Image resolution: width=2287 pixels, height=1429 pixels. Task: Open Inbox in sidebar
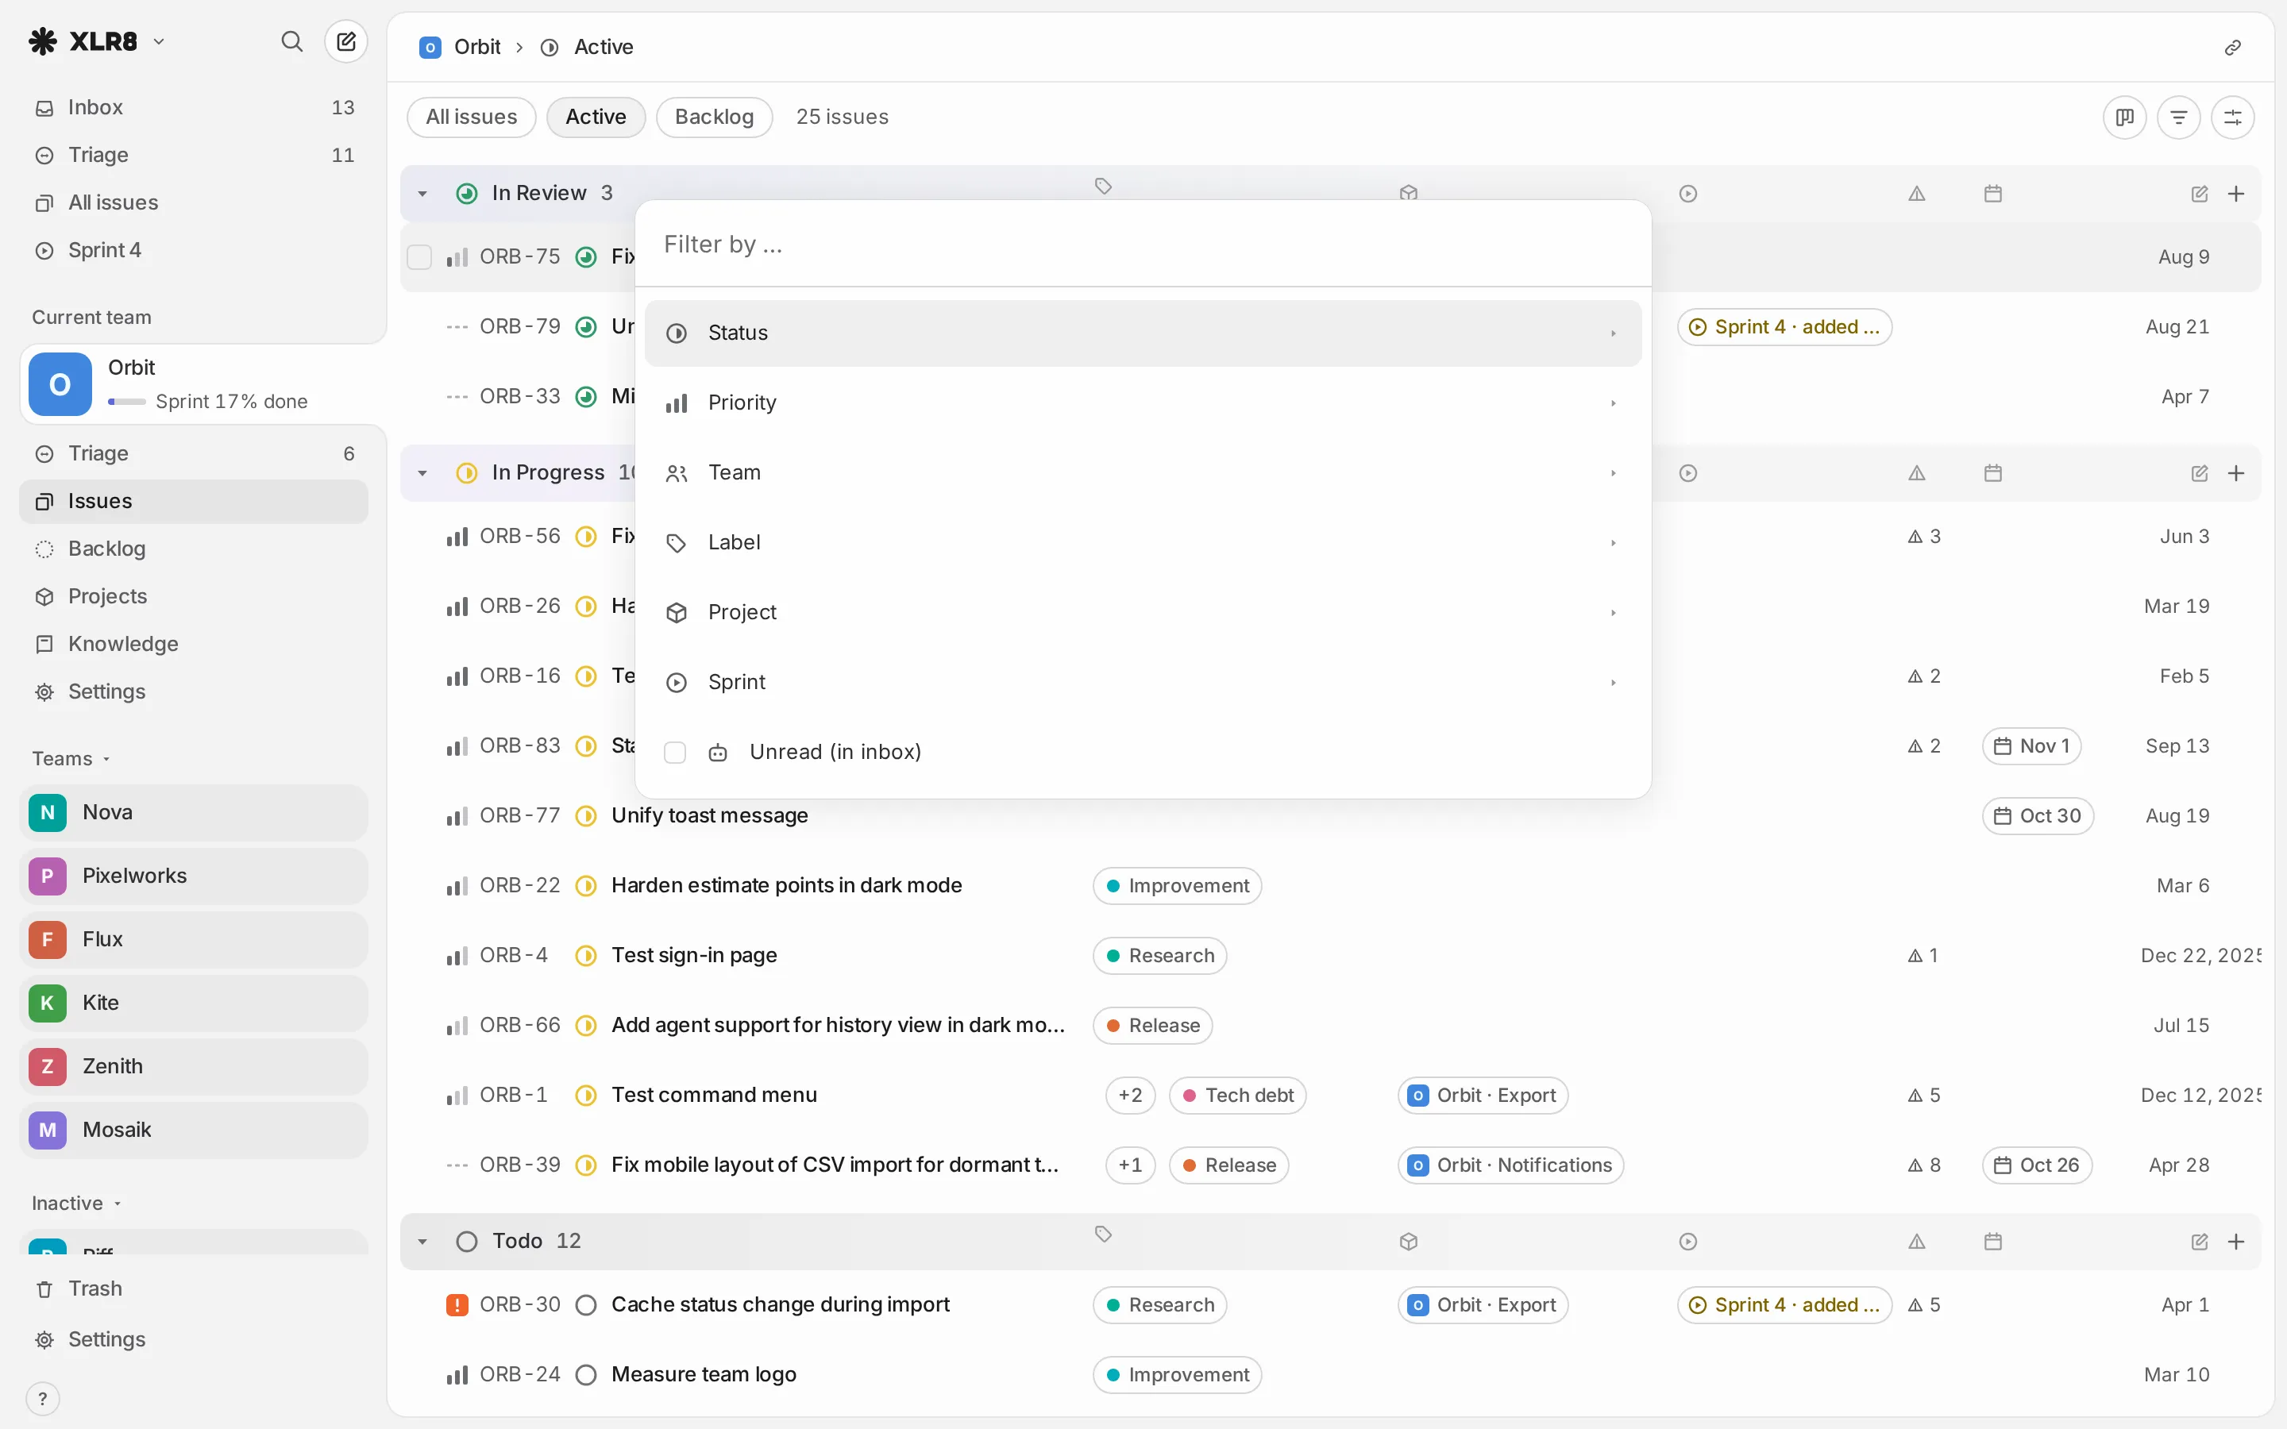(194, 108)
